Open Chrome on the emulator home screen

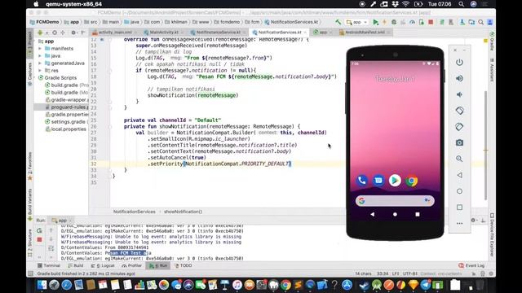coord(411,181)
